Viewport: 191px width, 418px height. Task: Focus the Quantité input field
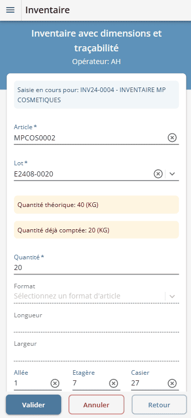[x=96, y=268]
